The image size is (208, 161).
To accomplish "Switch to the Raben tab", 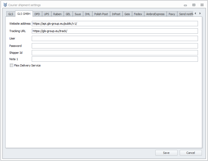I will tap(57, 14).
